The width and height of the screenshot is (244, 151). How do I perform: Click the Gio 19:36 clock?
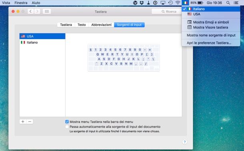[x=214, y=3]
